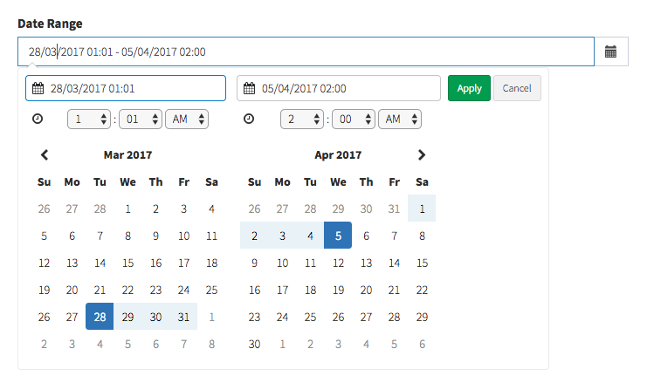This screenshot has height=383, width=647.
Task: Select March 15 in the left calendar
Action: pos(127,263)
